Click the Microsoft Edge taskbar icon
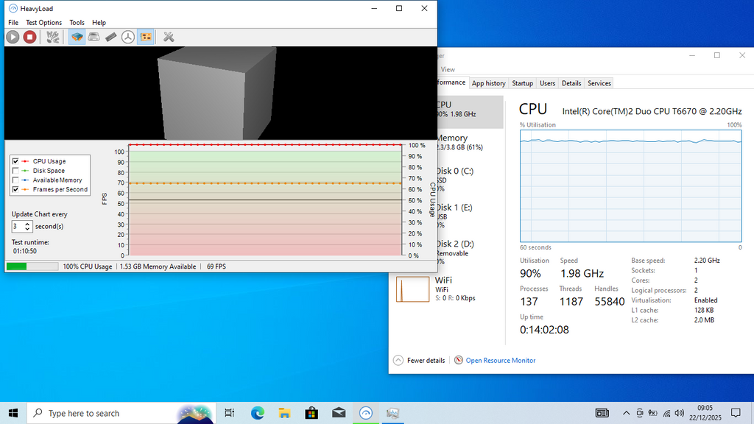754x424 pixels. pos(258,413)
